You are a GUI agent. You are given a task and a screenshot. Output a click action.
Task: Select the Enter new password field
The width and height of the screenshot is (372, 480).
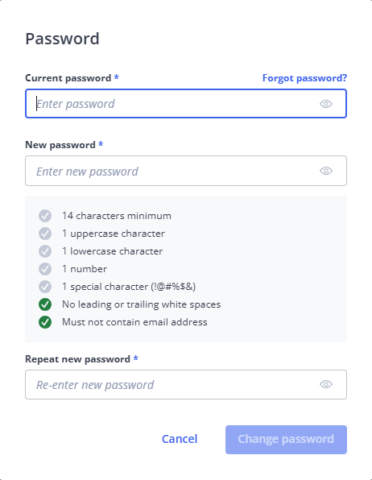point(186,171)
